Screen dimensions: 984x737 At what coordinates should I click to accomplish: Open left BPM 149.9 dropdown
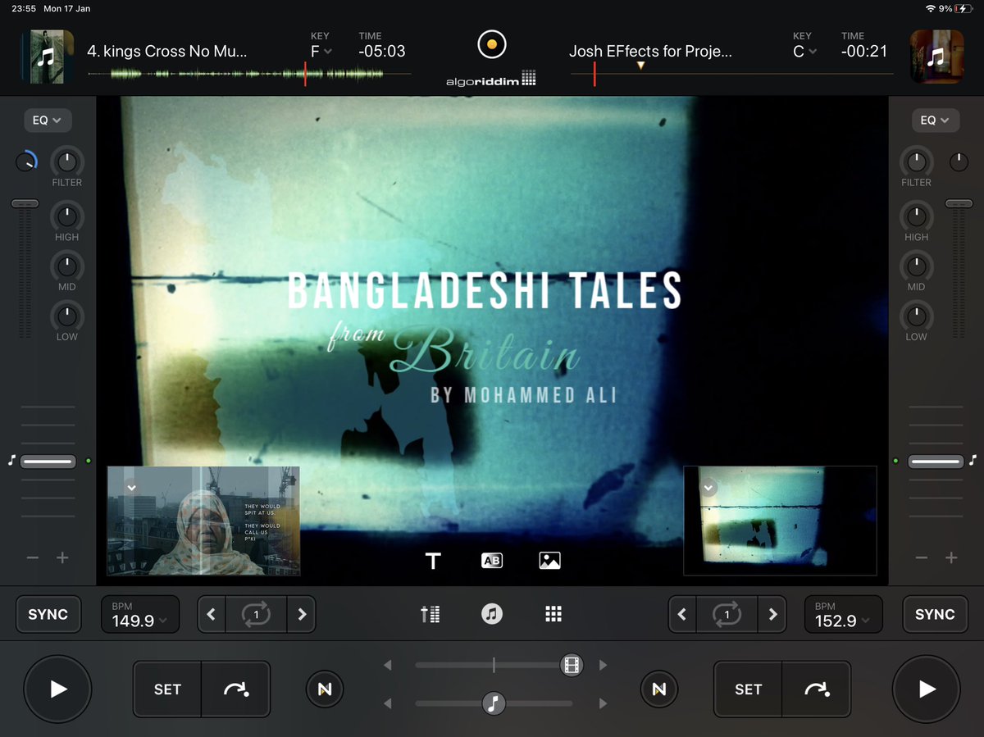pos(139,615)
